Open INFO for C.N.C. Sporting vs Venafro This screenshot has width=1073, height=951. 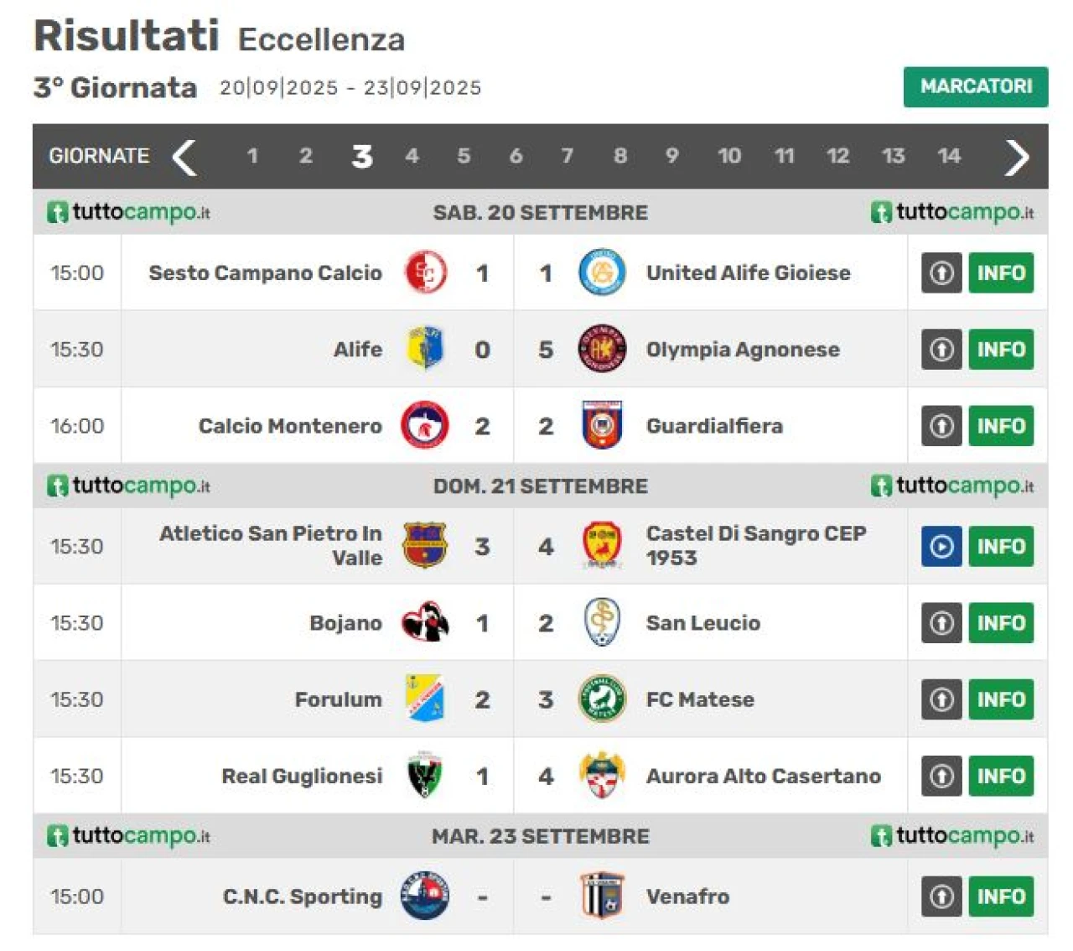pyautogui.click(x=1001, y=896)
